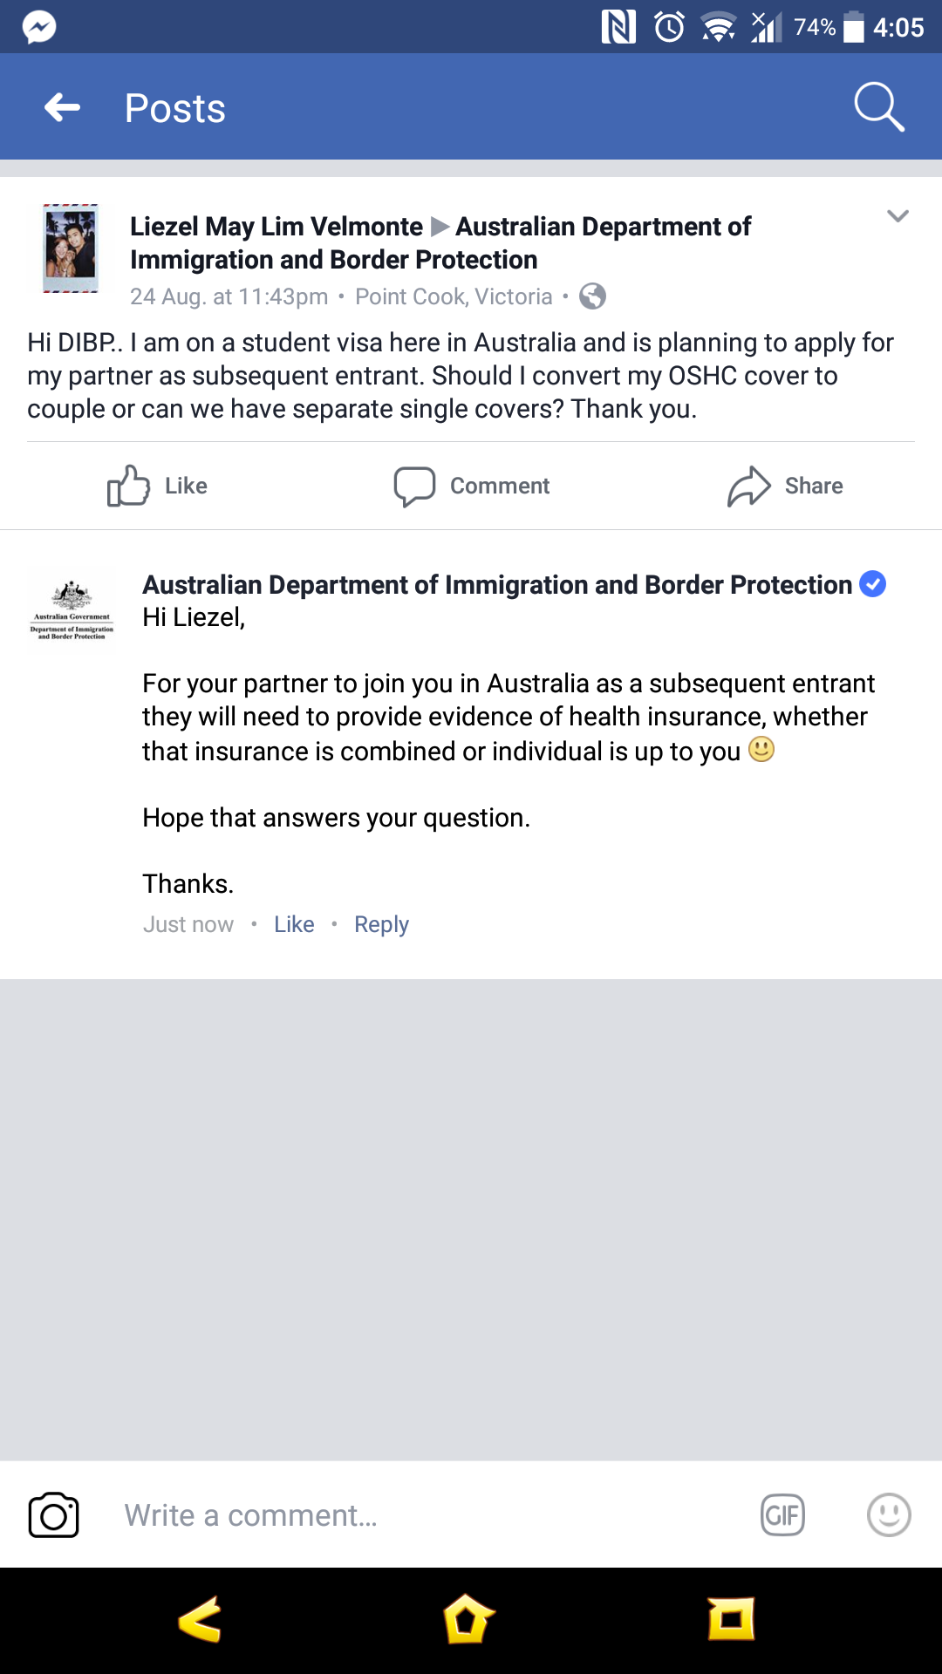The height and width of the screenshot is (1674, 942).
Task: Tap Liezel's profile picture thumbnail
Action: click(71, 248)
